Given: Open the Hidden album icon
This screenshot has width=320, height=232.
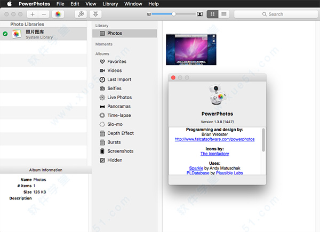Looking at the screenshot, I should [x=102, y=160].
